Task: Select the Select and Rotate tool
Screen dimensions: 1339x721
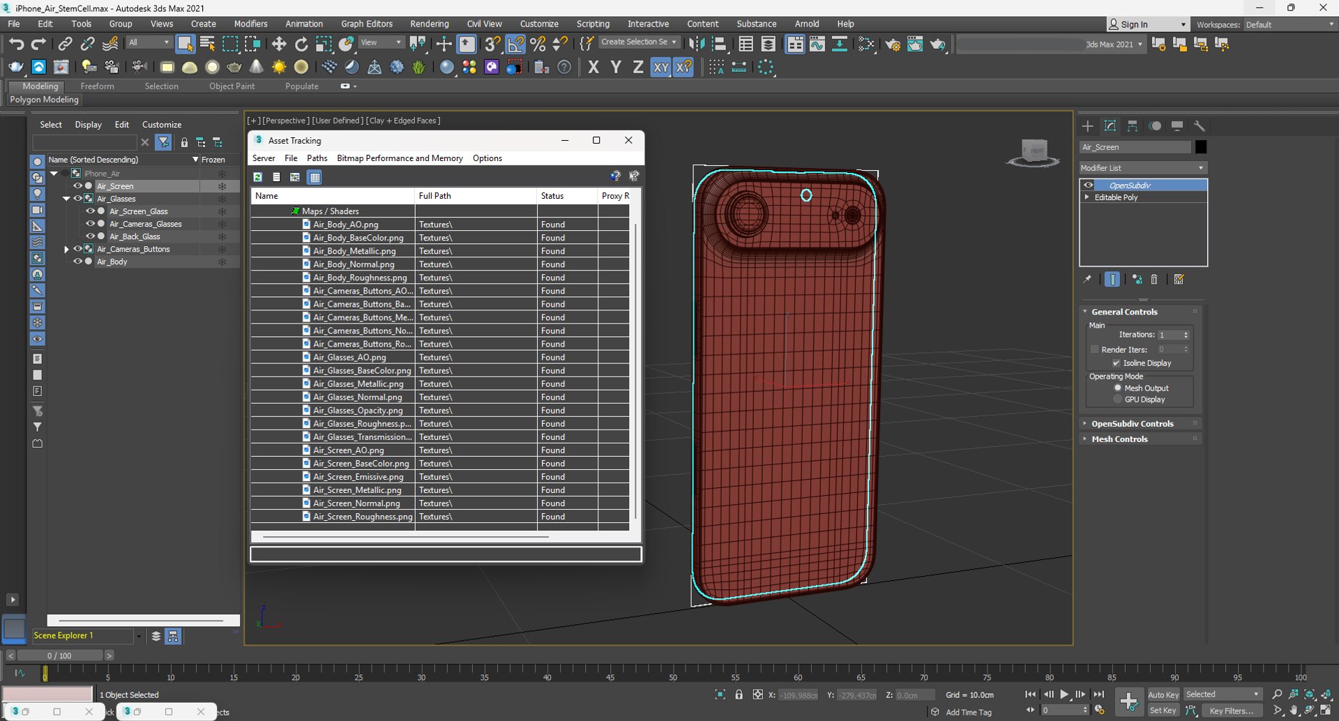Action: click(x=301, y=44)
